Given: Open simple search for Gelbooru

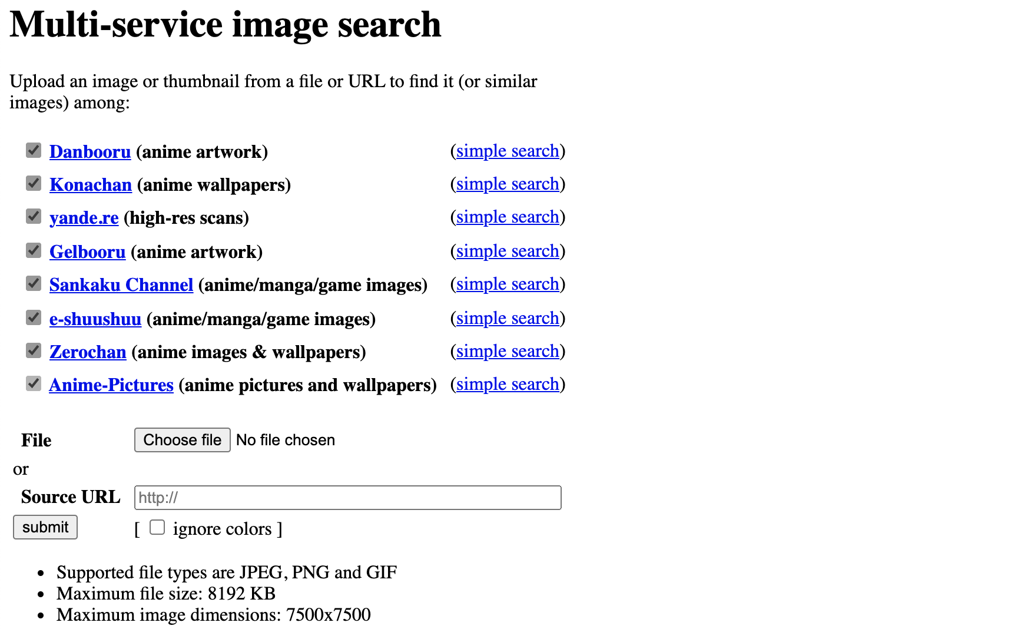Looking at the screenshot, I should 508,251.
